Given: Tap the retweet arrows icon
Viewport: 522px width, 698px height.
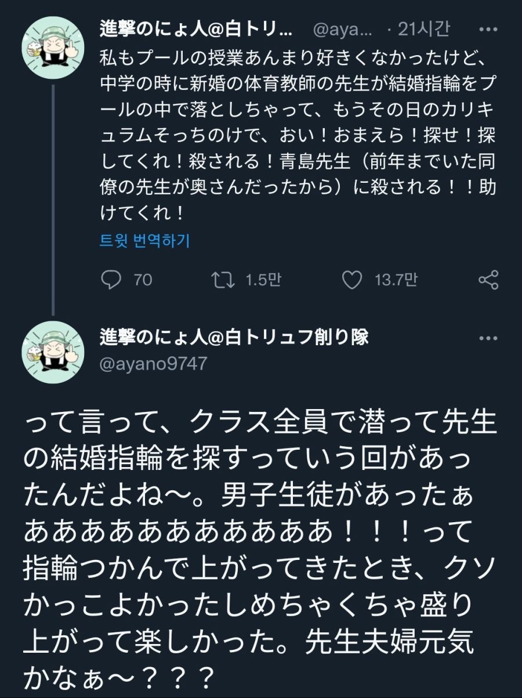Looking at the screenshot, I should [x=223, y=280].
